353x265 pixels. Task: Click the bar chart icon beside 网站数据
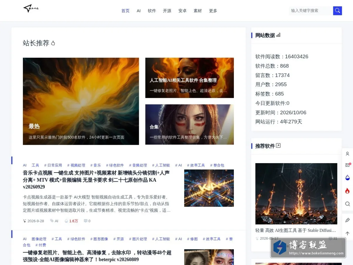(278, 35)
